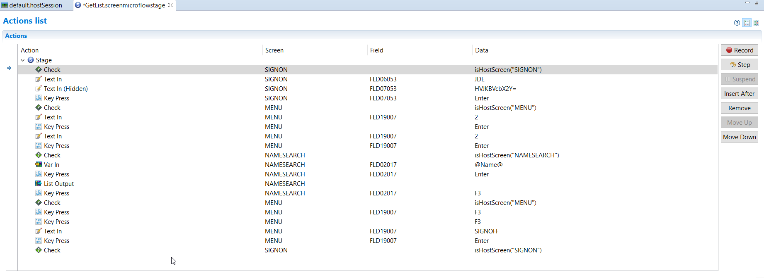This screenshot has width=764, height=278.
Task: Select the Stage tree item label
Action: point(44,60)
